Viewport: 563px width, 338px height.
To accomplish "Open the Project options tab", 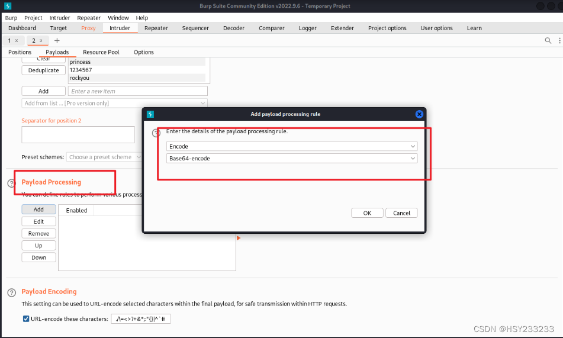I will pyautogui.click(x=387, y=28).
